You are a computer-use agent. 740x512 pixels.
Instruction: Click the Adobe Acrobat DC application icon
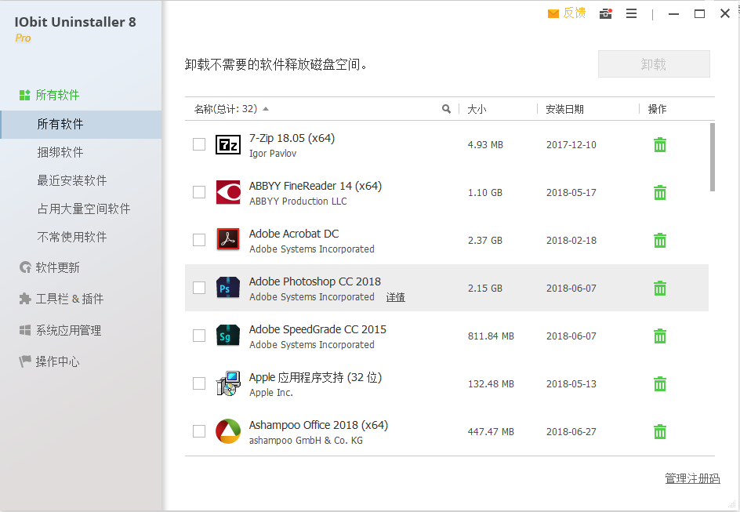click(x=228, y=240)
